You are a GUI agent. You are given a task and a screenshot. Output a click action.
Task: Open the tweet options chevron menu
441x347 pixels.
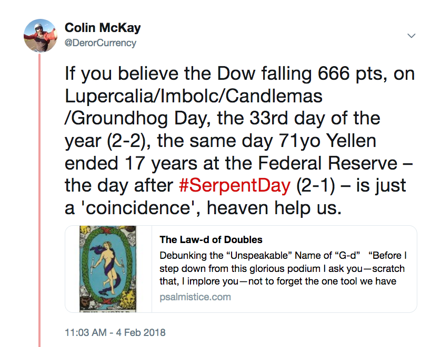click(x=412, y=36)
